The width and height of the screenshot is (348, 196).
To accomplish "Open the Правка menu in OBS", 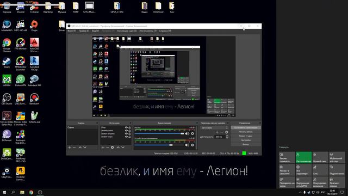I will click(x=84, y=31).
